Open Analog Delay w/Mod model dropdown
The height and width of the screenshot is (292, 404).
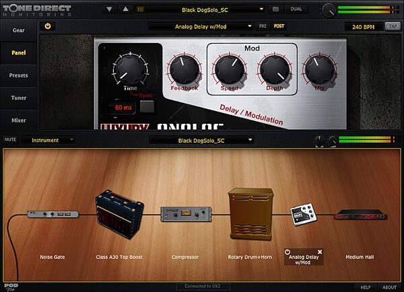(201, 26)
